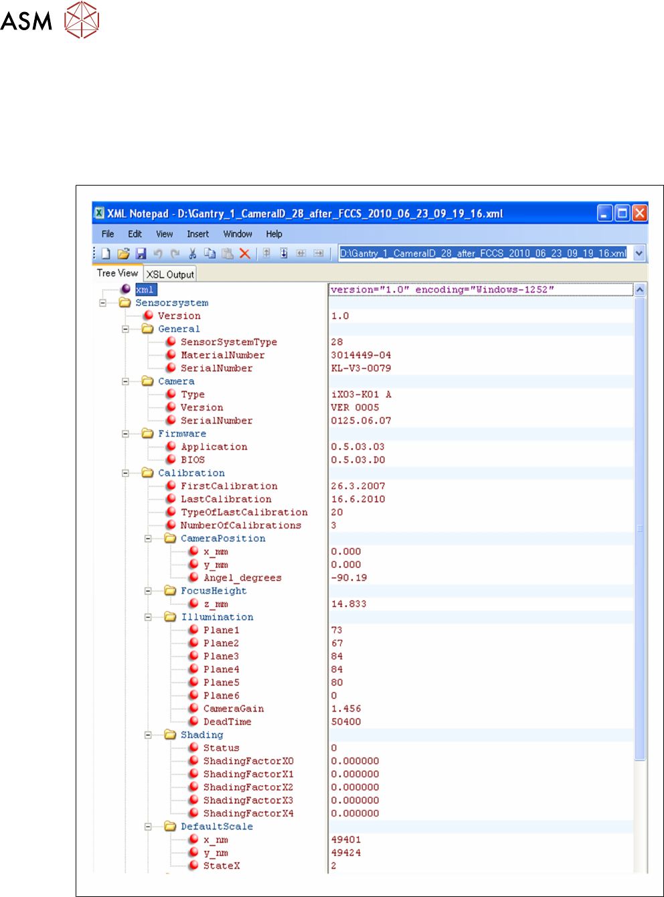Click the Undo arrow in the toolbar
Screen dimensions: 664x897
158,253
